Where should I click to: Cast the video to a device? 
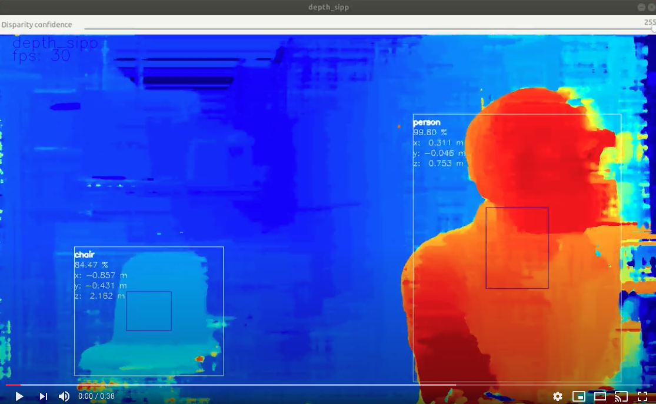pos(620,396)
